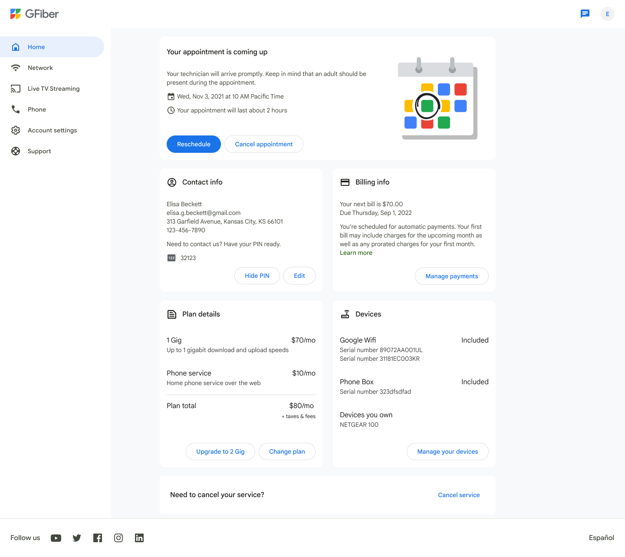Click the Plan total label

[x=181, y=406]
